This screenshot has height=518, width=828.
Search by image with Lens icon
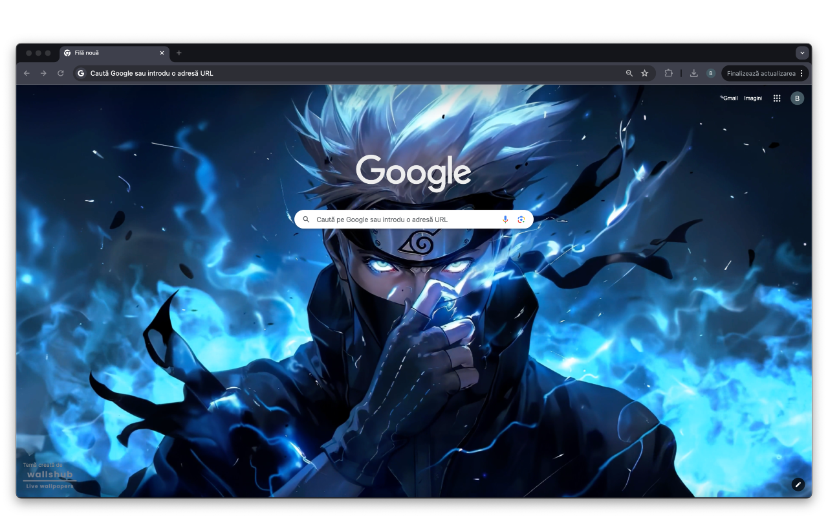(521, 220)
